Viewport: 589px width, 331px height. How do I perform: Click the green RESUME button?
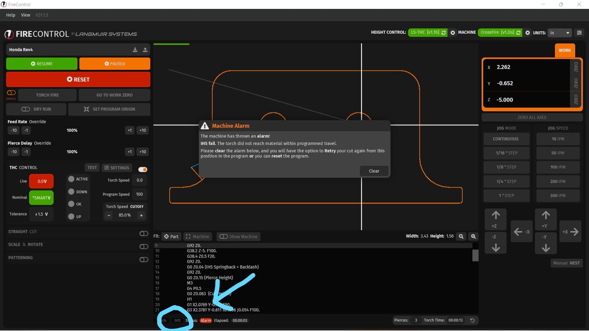[x=42, y=64]
